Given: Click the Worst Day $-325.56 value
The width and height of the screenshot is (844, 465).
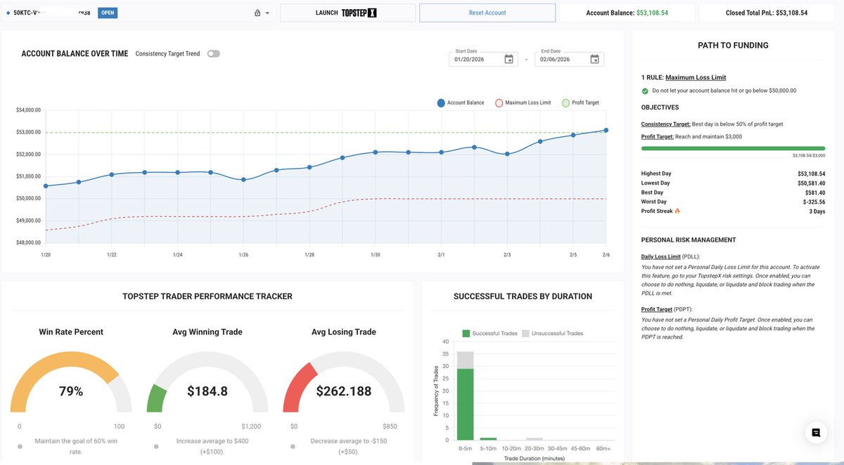Looking at the screenshot, I should click(x=814, y=202).
